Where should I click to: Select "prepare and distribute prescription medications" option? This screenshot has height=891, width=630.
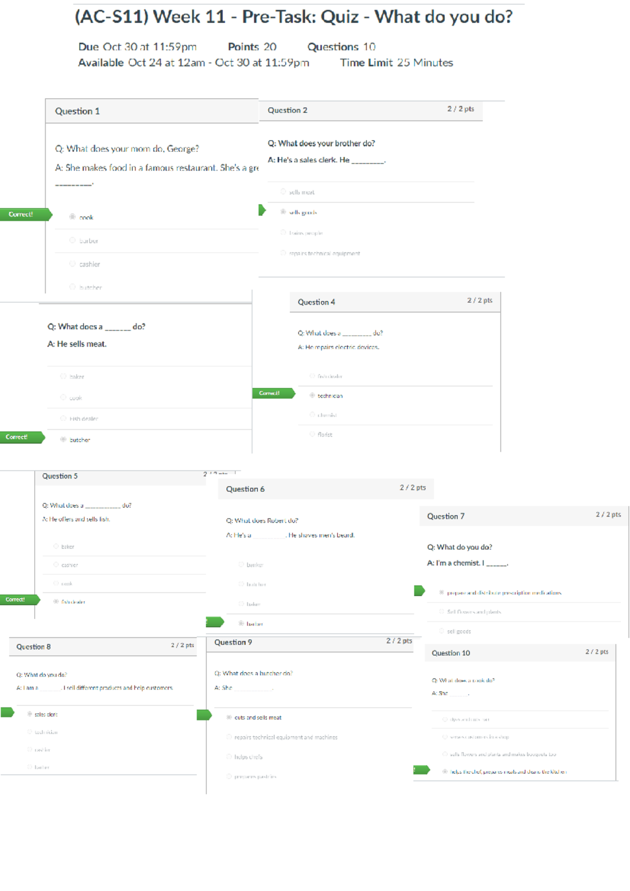click(442, 592)
